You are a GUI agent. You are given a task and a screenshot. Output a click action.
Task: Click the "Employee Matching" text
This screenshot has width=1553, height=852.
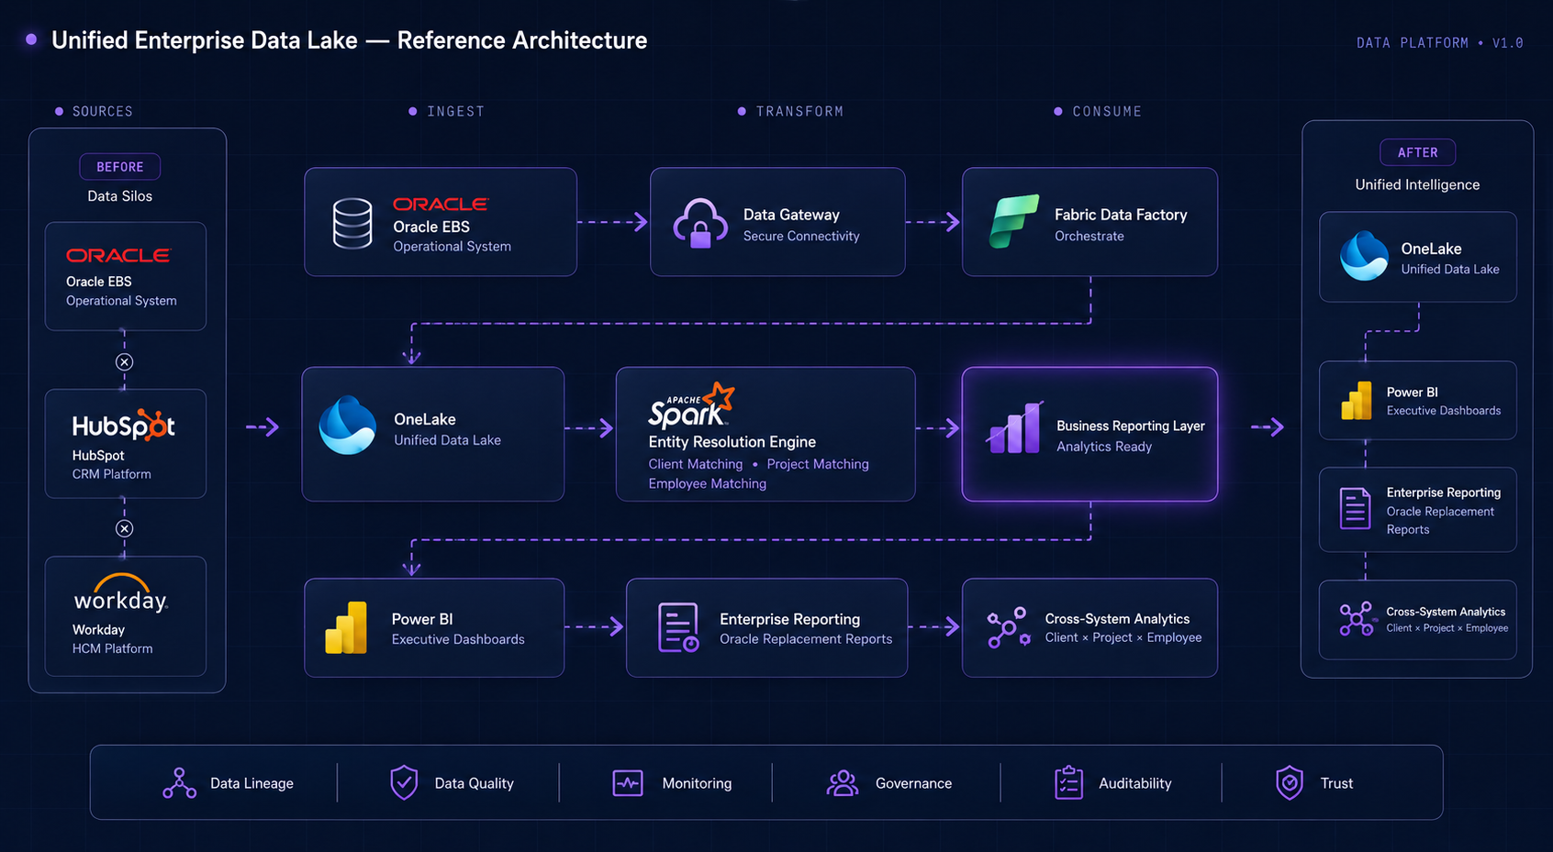coord(707,483)
